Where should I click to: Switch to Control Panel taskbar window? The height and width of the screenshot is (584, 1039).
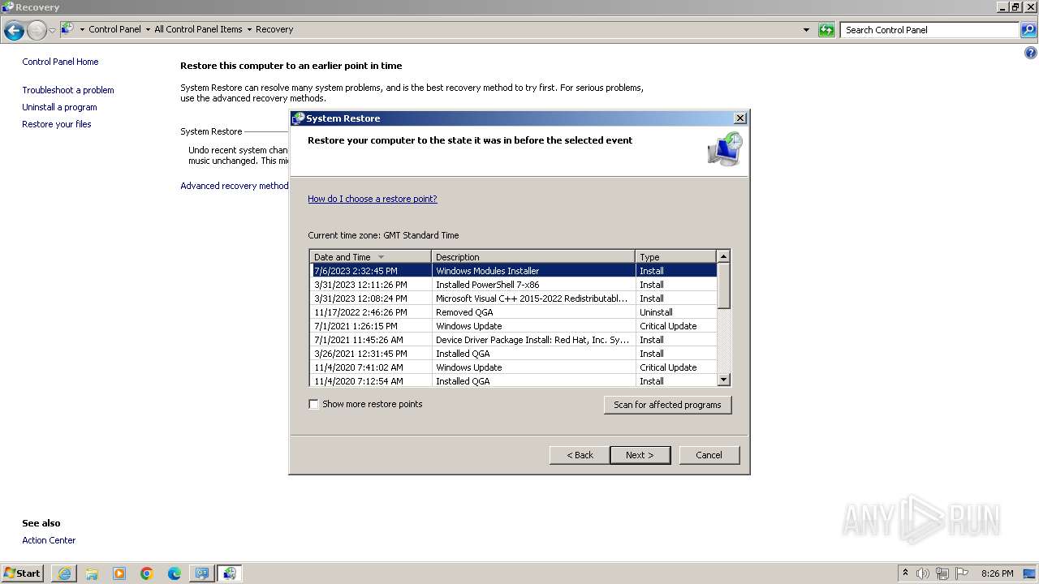click(201, 573)
